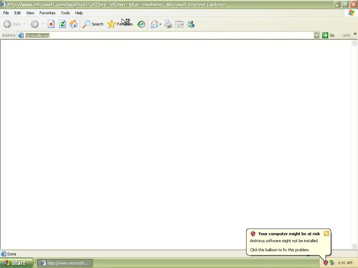Expand the Links toolbar chevron
Viewport: 358px width, 268px height.
click(x=355, y=34)
